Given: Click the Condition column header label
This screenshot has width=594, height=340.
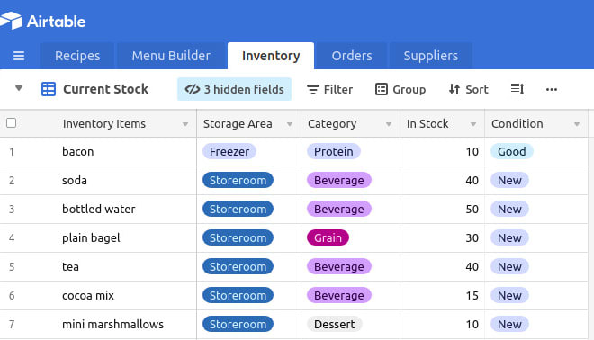Looking at the screenshot, I should [x=517, y=123].
